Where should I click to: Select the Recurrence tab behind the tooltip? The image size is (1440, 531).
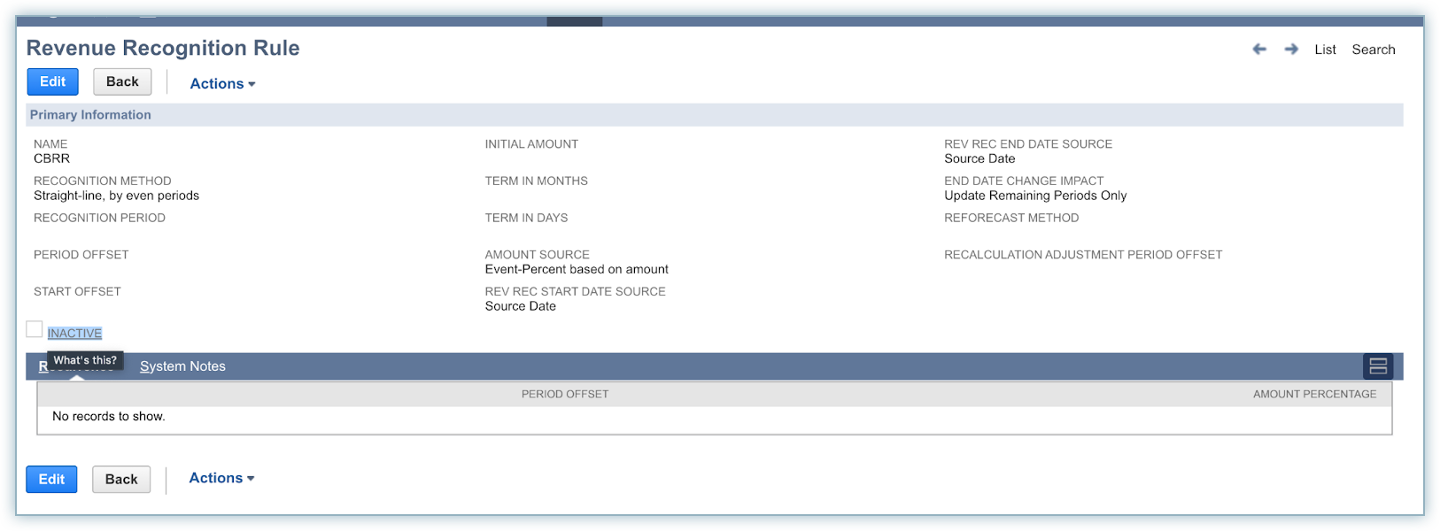coord(43,367)
